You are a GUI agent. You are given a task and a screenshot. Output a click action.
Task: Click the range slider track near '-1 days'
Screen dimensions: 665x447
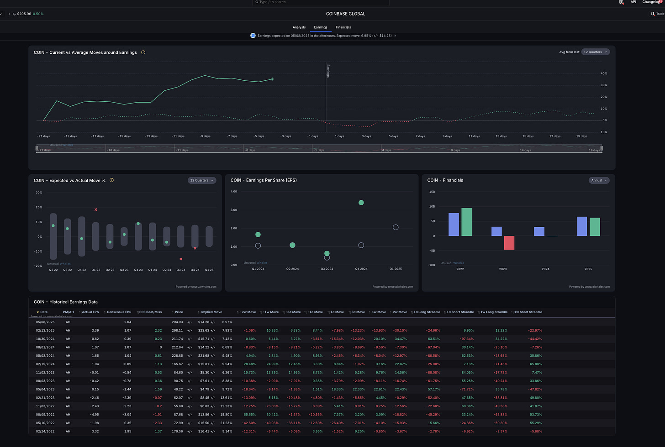[319, 149]
